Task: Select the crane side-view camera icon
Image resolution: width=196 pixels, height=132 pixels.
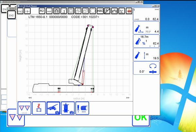Action: coord(53,108)
